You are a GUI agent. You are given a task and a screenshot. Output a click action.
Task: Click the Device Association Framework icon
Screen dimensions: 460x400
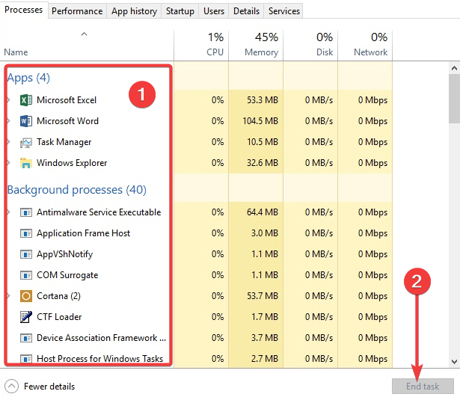[26, 338]
